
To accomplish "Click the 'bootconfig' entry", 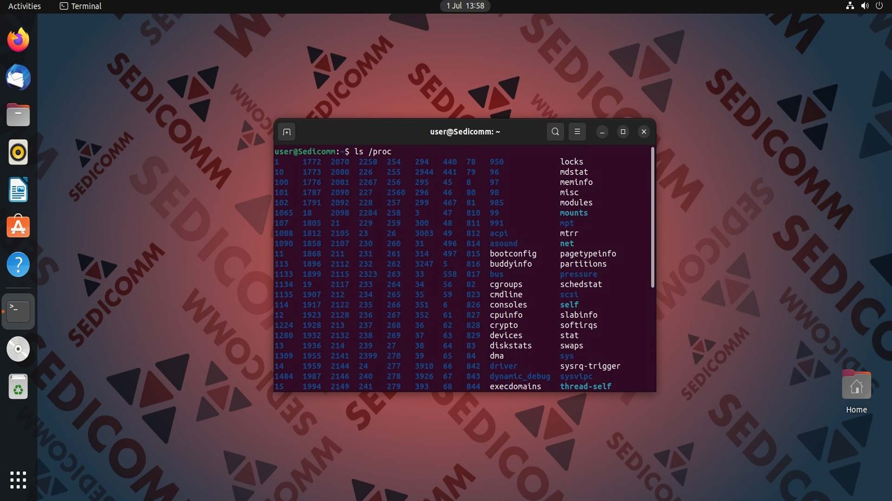I will [x=513, y=254].
